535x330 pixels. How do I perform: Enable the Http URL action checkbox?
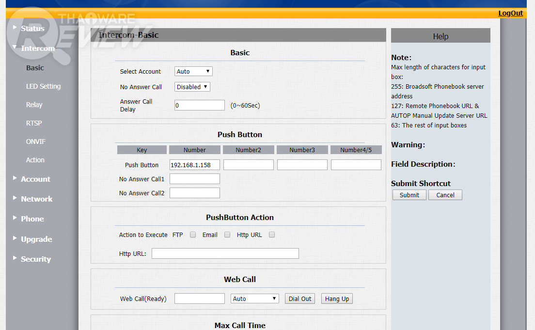(271, 235)
